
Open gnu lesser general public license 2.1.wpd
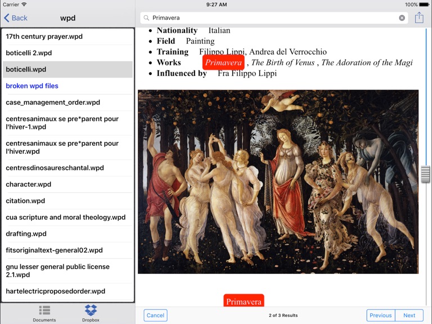click(67, 271)
